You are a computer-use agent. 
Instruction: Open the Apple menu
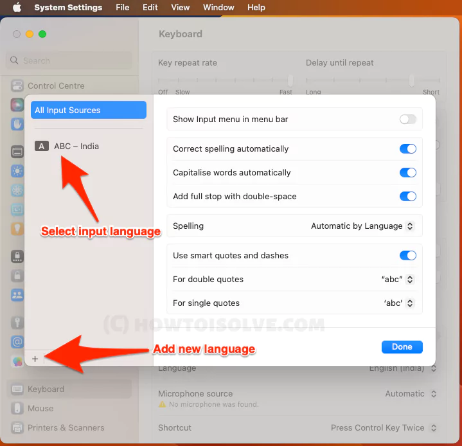[17, 7]
